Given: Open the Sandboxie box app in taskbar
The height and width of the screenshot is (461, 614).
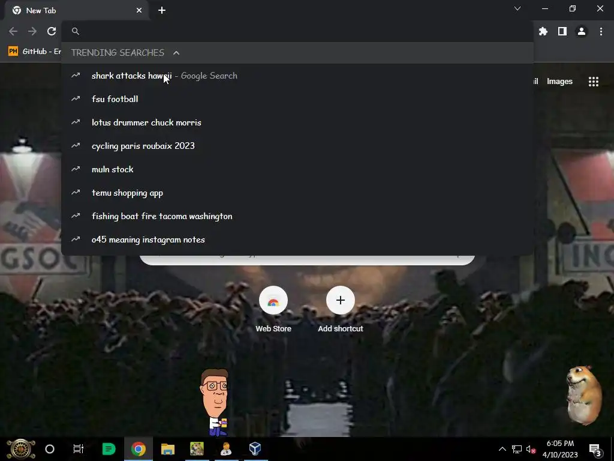Looking at the screenshot, I should [x=197, y=449].
